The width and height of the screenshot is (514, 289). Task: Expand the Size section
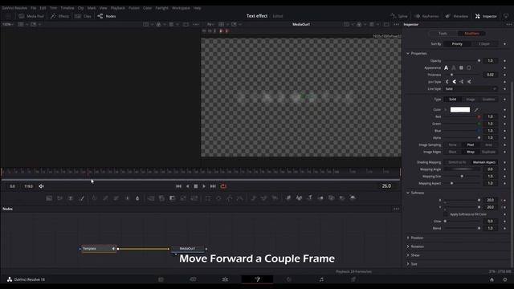[408, 264]
